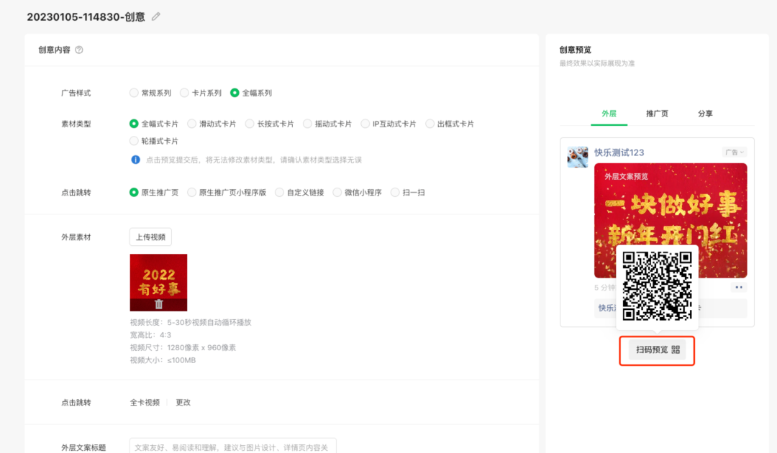Select 扫一扫 click destination
777x453 pixels.
(408, 193)
